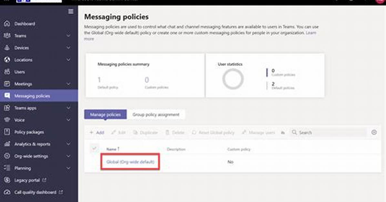Sort by the Name column header
Viewport: 386px width, 202px height.
113,149
